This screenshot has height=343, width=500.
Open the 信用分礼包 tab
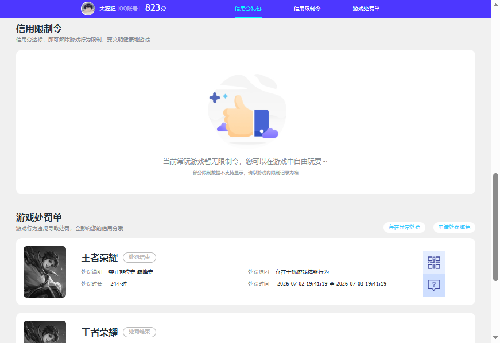pyautogui.click(x=248, y=9)
